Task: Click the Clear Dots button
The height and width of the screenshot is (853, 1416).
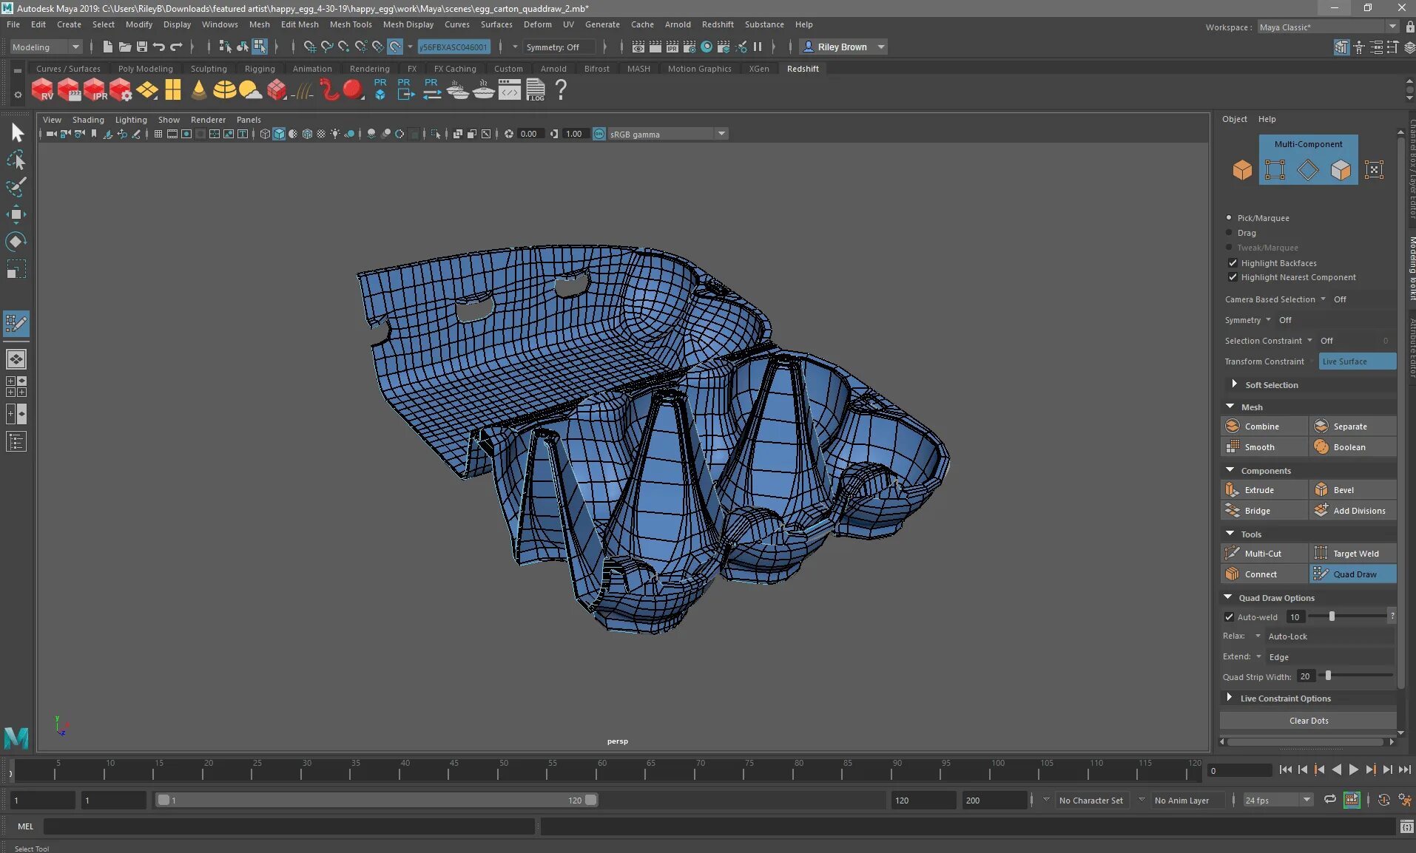Action: tap(1308, 721)
